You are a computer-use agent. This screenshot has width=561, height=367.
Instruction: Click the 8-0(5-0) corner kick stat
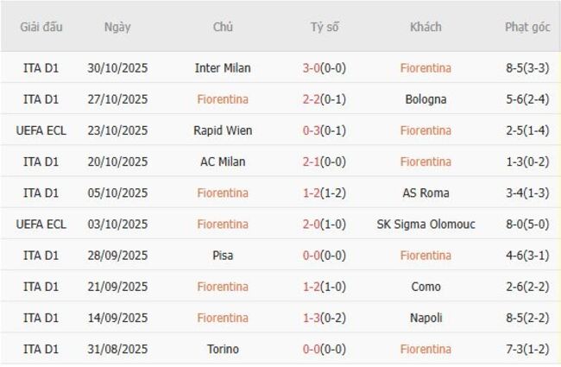coord(527,225)
